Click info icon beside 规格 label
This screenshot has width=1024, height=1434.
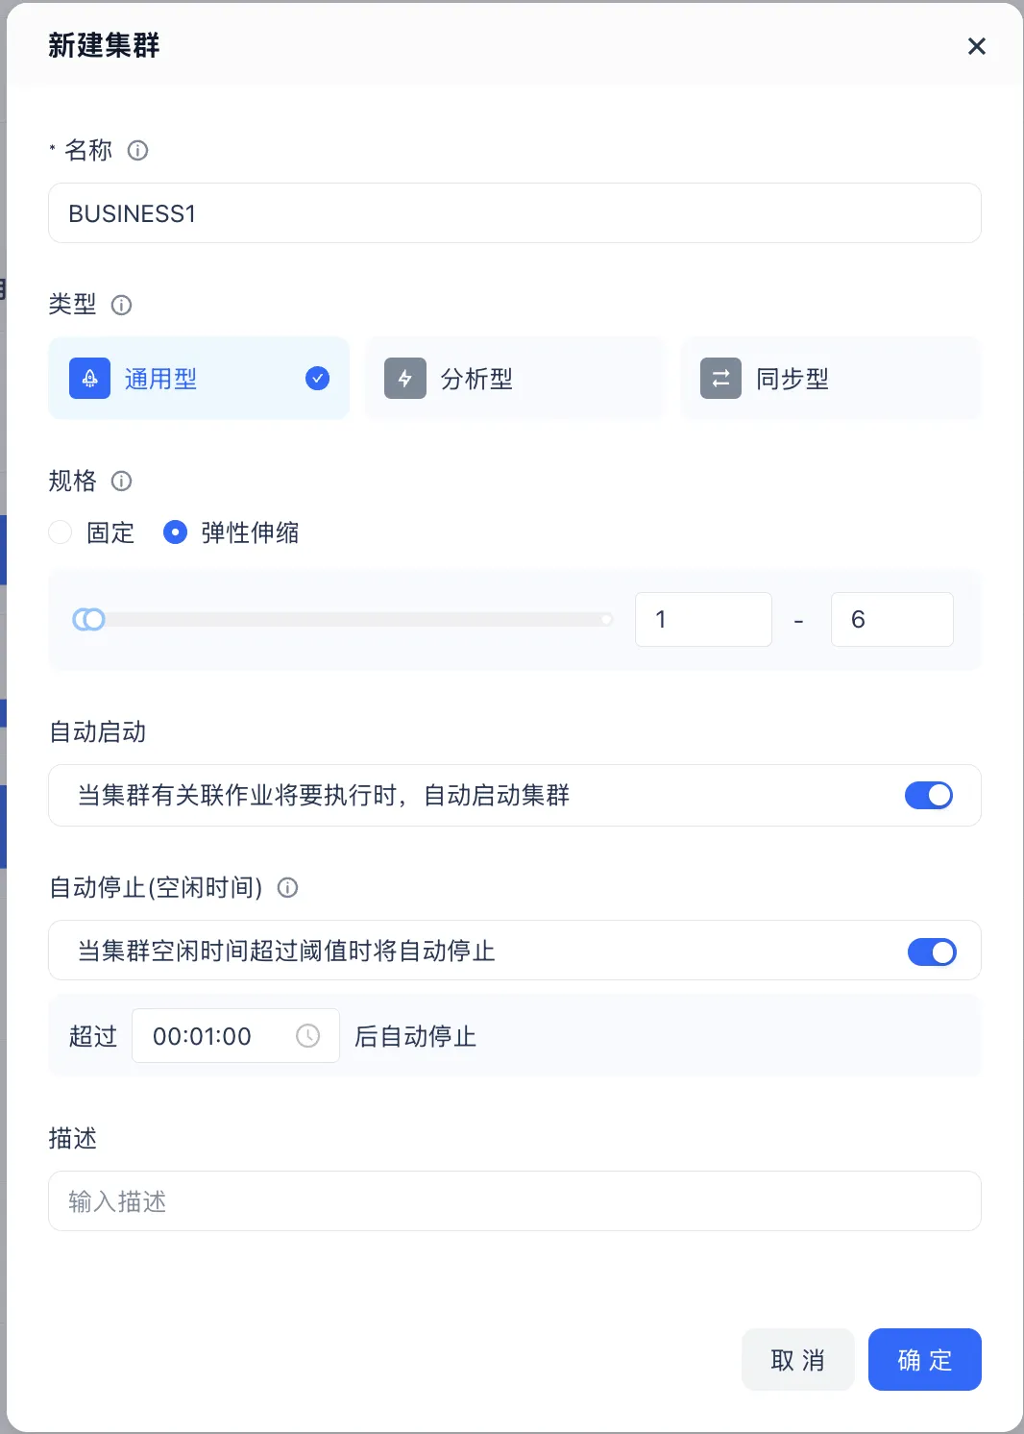[x=121, y=481]
